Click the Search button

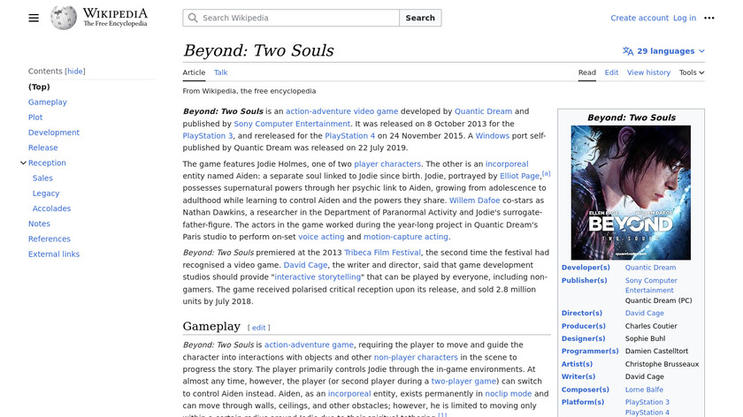420,18
